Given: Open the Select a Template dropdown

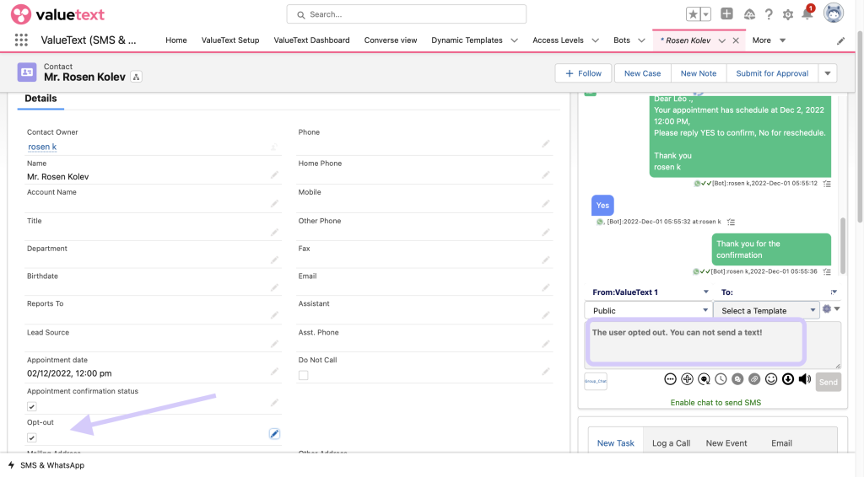Looking at the screenshot, I should 766,310.
